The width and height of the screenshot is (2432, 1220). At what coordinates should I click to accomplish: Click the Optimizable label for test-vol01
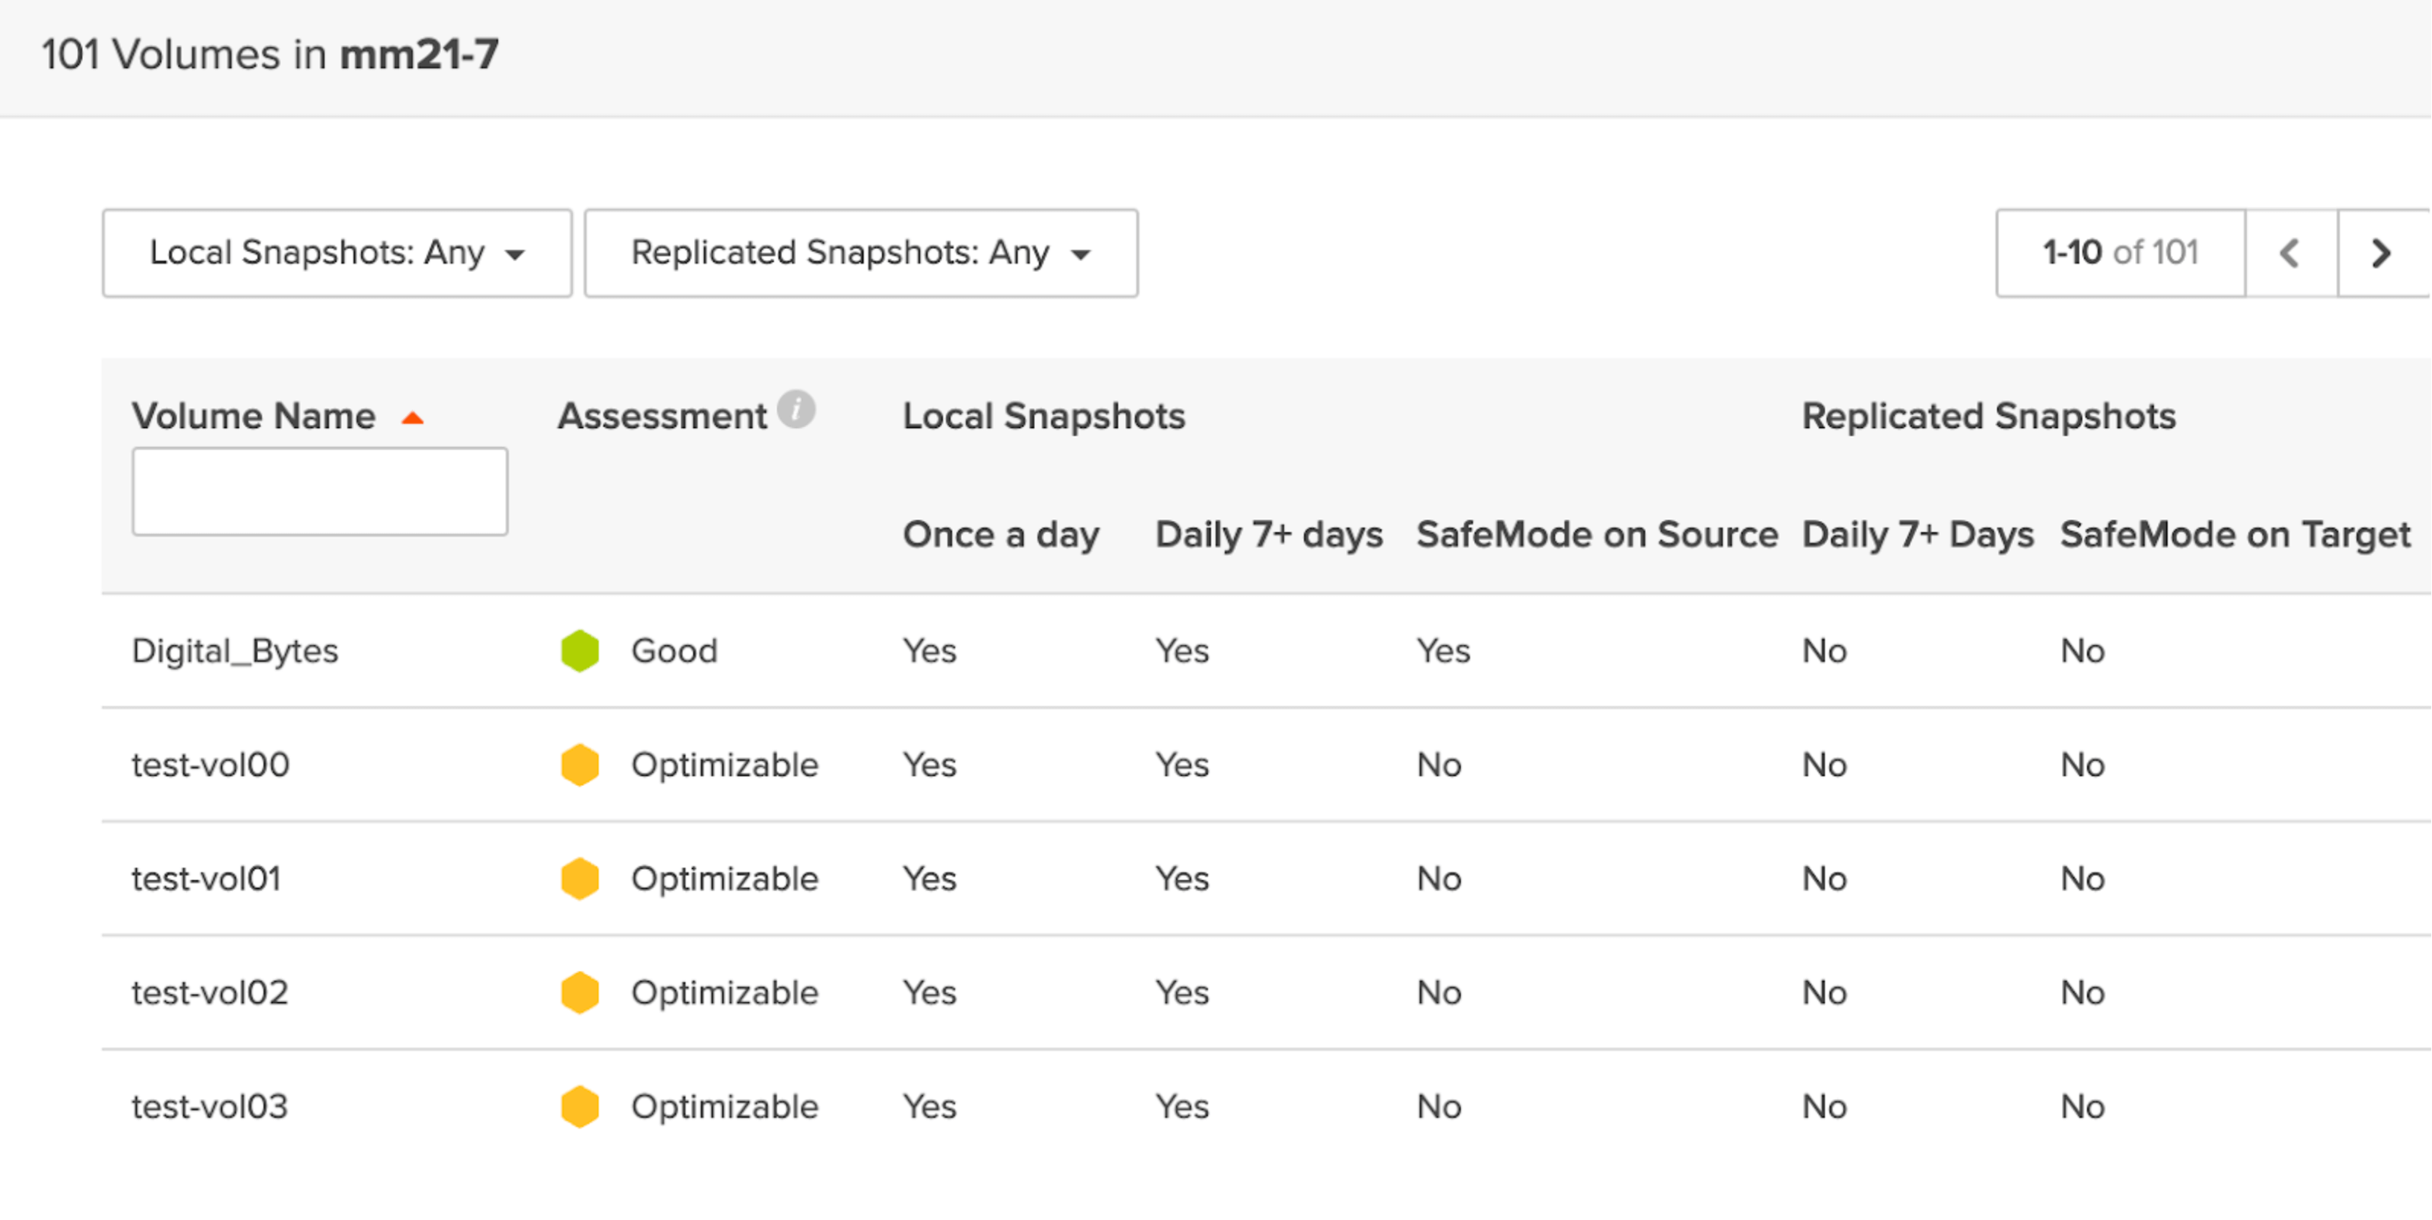(724, 879)
